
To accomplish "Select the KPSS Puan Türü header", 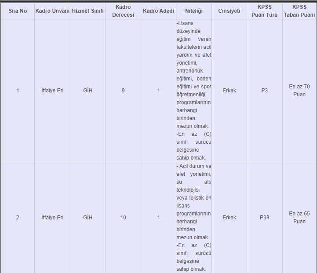I will click(264, 11).
